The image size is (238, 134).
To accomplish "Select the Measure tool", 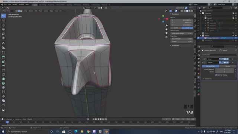I will click(x=3, y=48).
